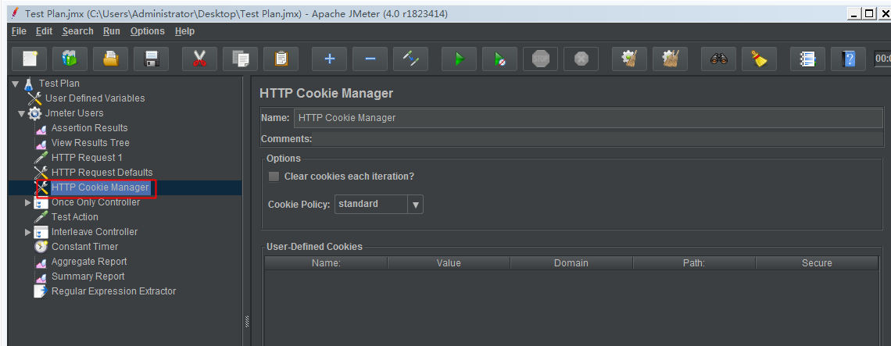Click the Clear All double-broom icon
The height and width of the screenshot is (346, 891).
tap(670, 59)
